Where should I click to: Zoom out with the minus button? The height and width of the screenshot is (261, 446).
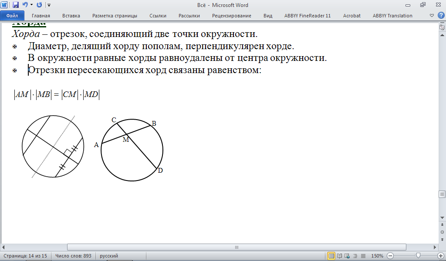(x=390, y=256)
